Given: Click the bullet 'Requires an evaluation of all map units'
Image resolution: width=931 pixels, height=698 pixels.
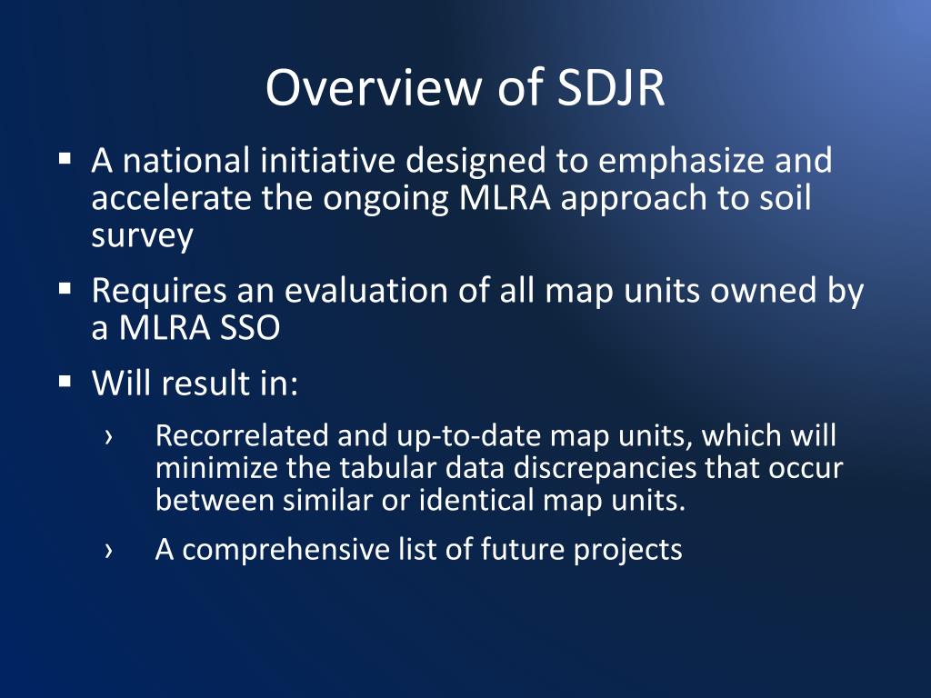Looking at the screenshot, I should (x=477, y=309).
